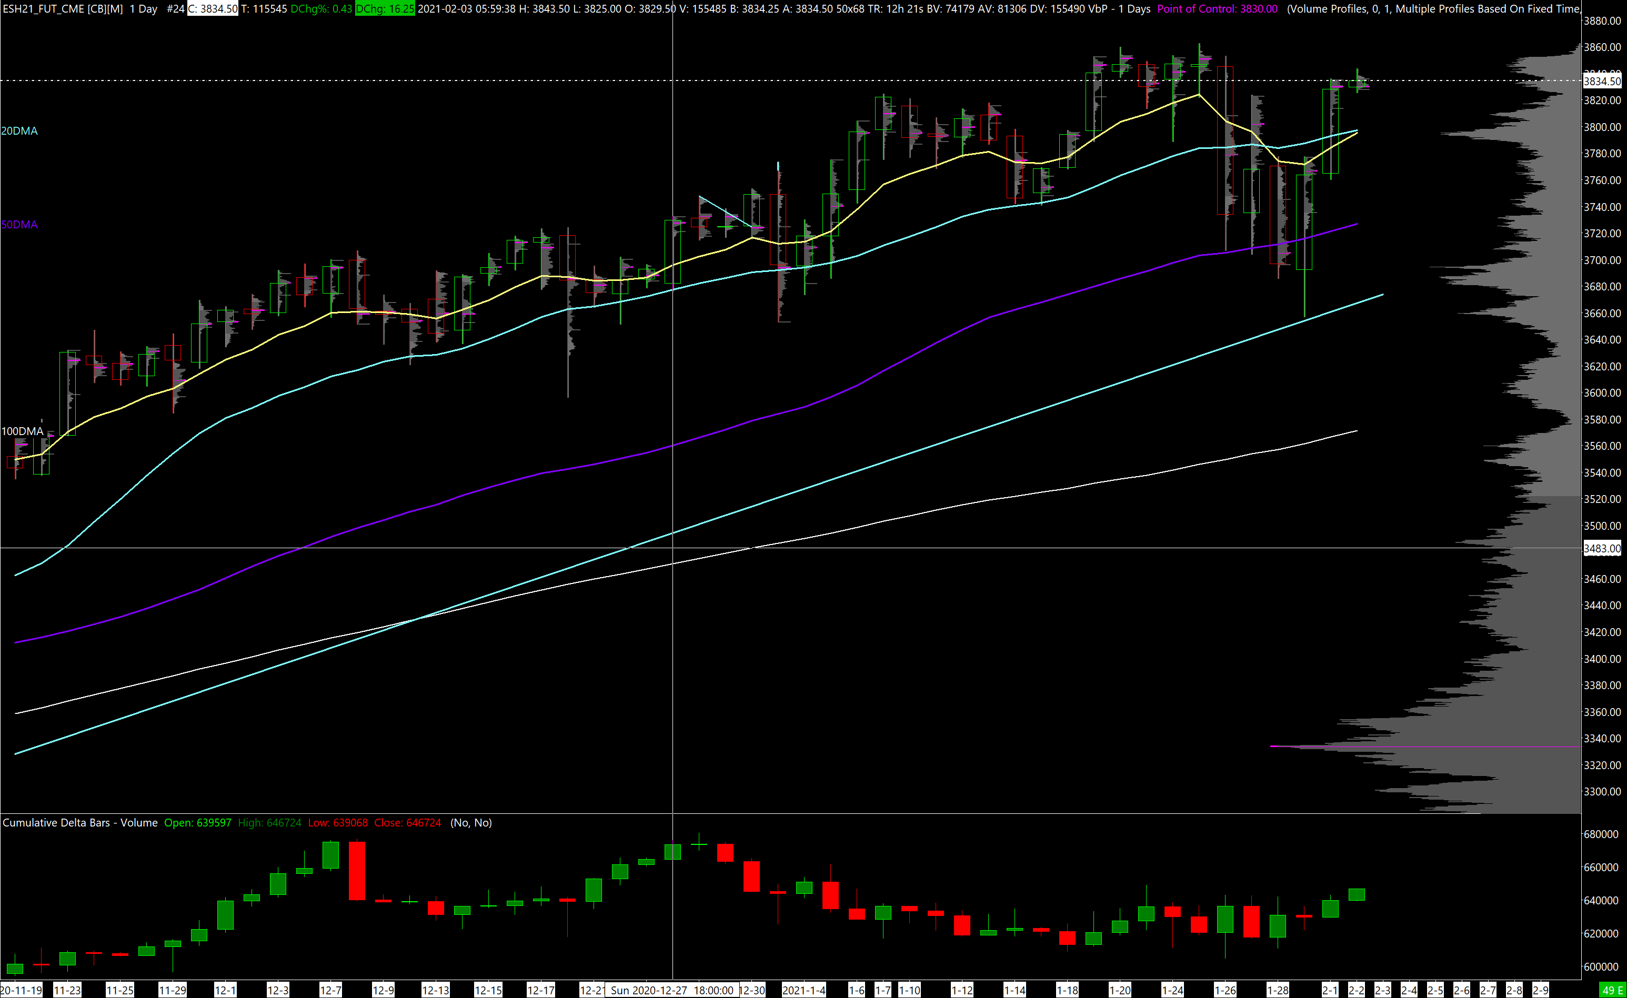Click the 3483.00 crosshair price label
Image resolution: width=1627 pixels, height=998 pixels.
click(x=1603, y=549)
